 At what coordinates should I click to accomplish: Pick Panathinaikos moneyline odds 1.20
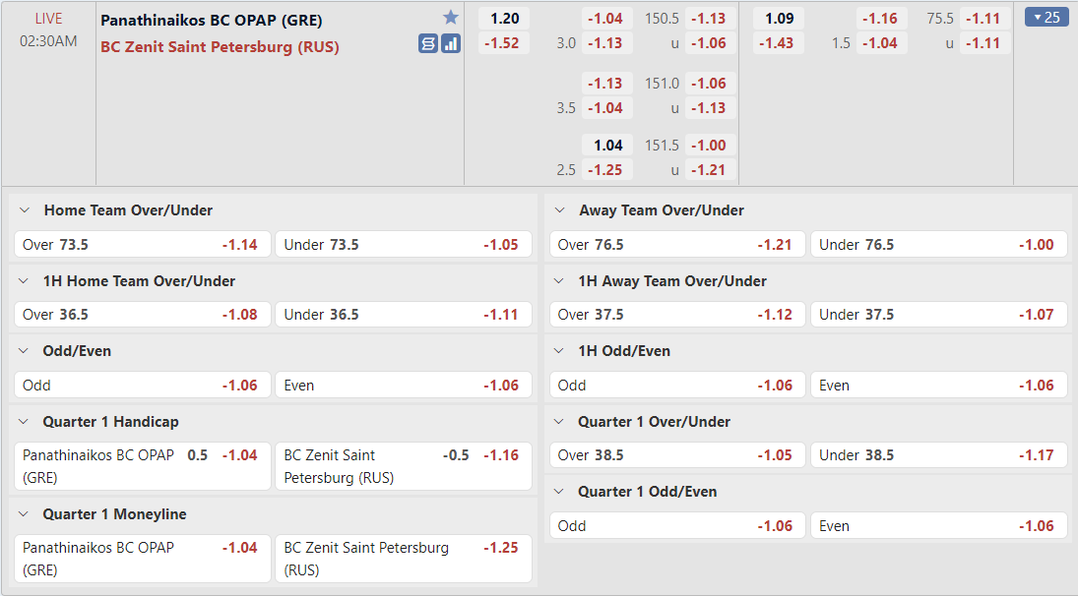point(504,19)
